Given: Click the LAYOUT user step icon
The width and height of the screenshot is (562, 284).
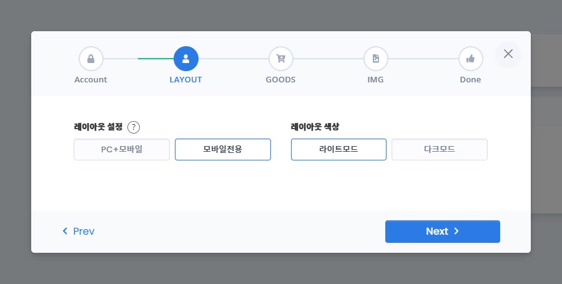Looking at the screenshot, I should (x=186, y=59).
